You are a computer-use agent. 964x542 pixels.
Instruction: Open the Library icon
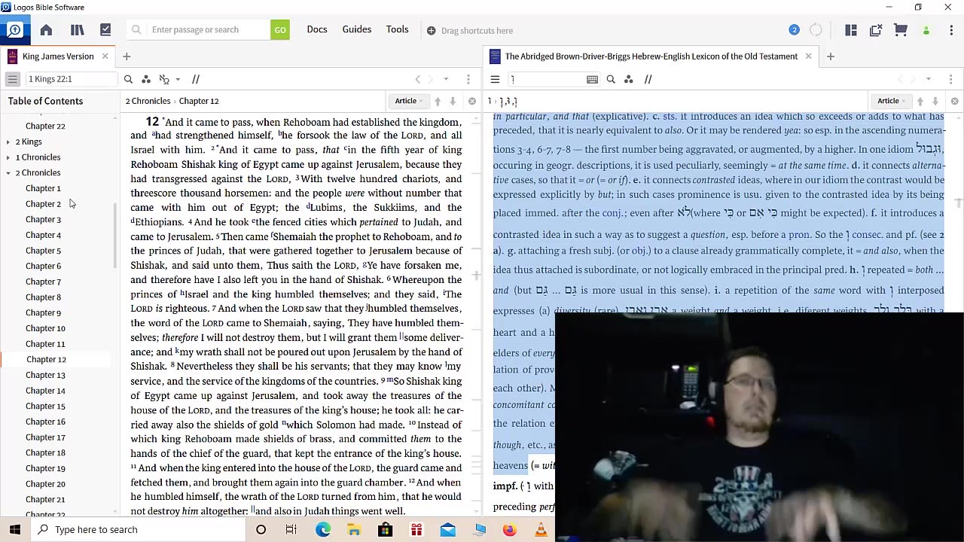tap(77, 30)
